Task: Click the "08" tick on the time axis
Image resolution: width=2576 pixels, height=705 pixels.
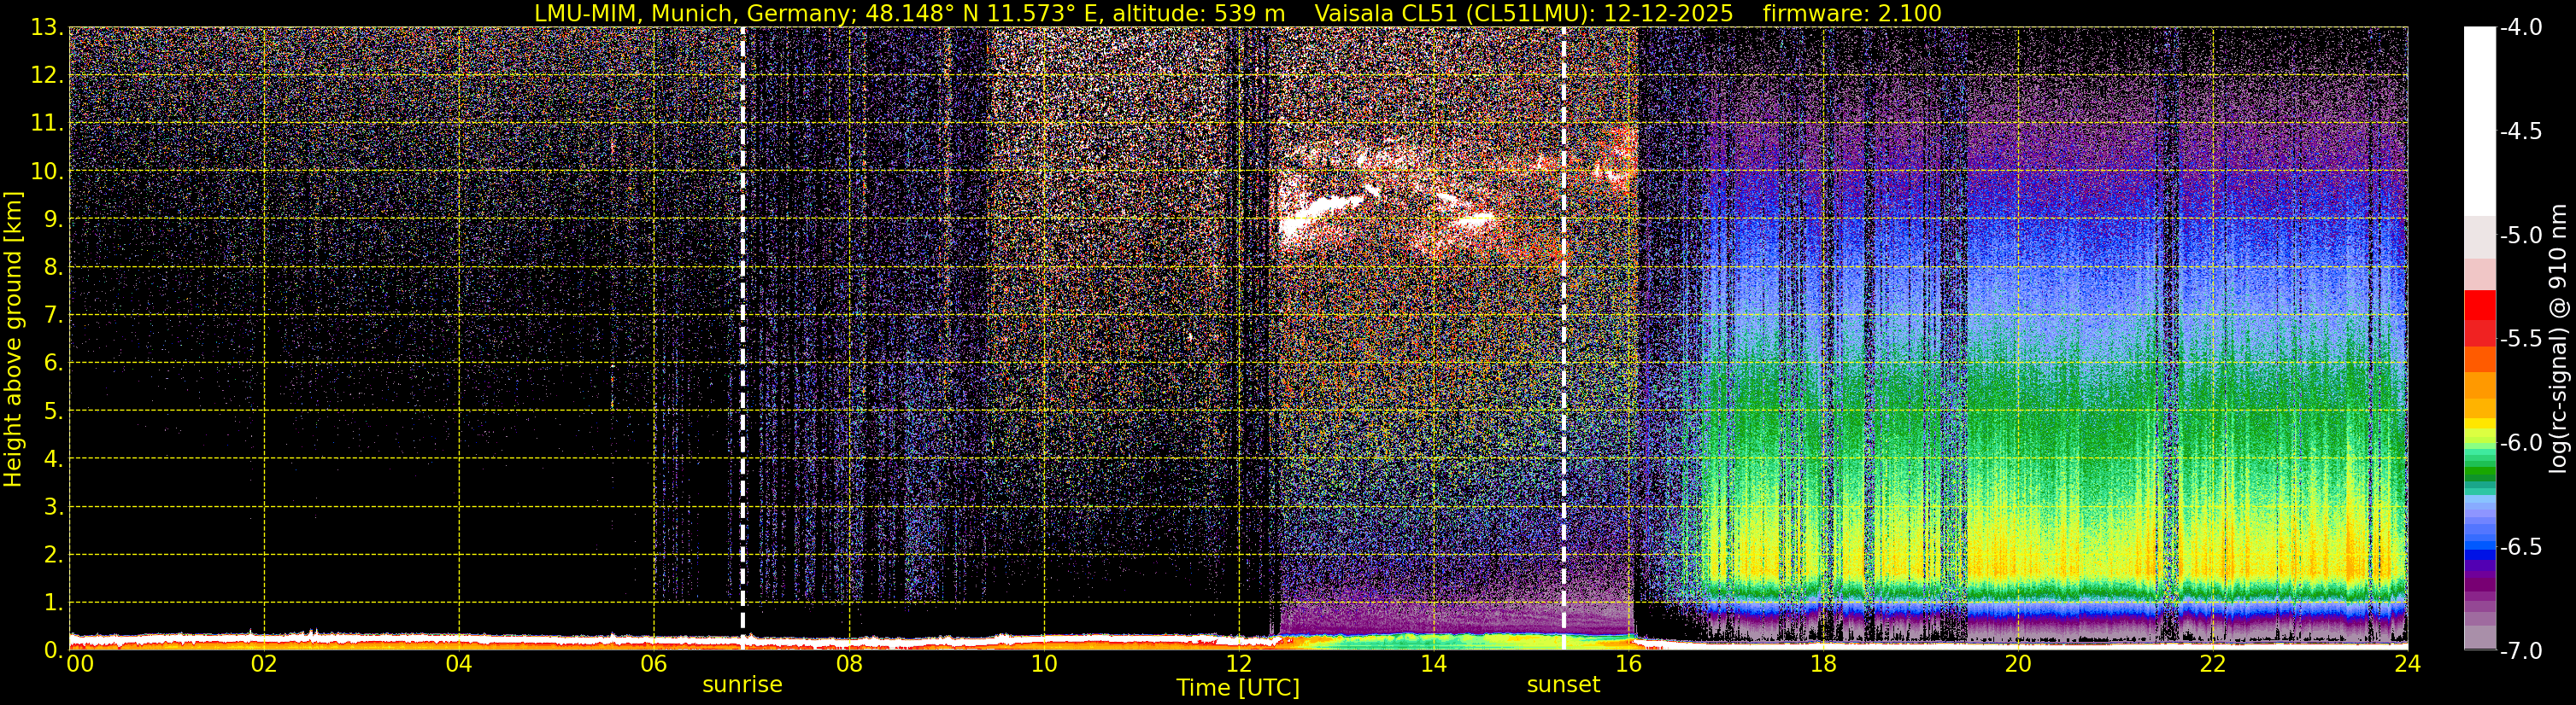Action: pos(849,664)
